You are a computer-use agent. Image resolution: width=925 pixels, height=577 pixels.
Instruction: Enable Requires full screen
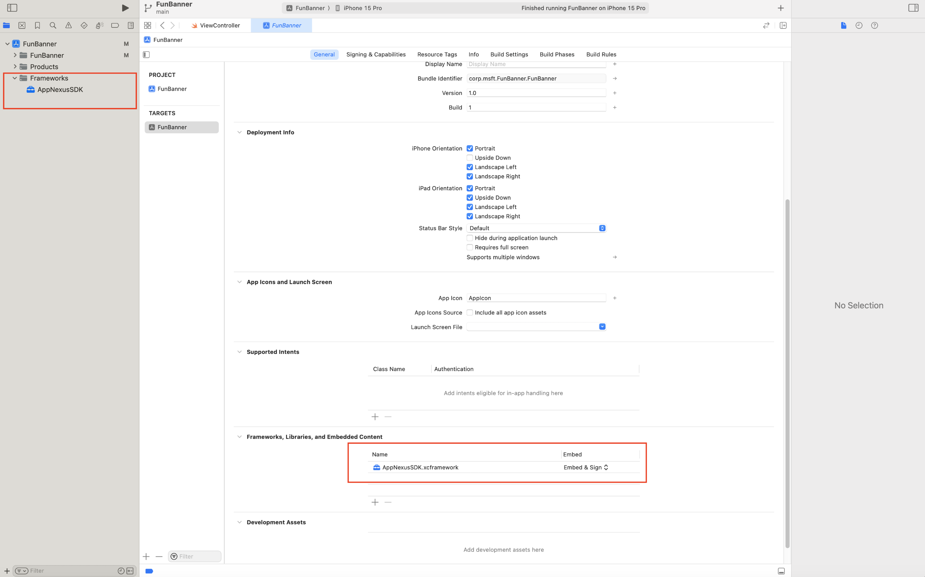tap(470, 247)
